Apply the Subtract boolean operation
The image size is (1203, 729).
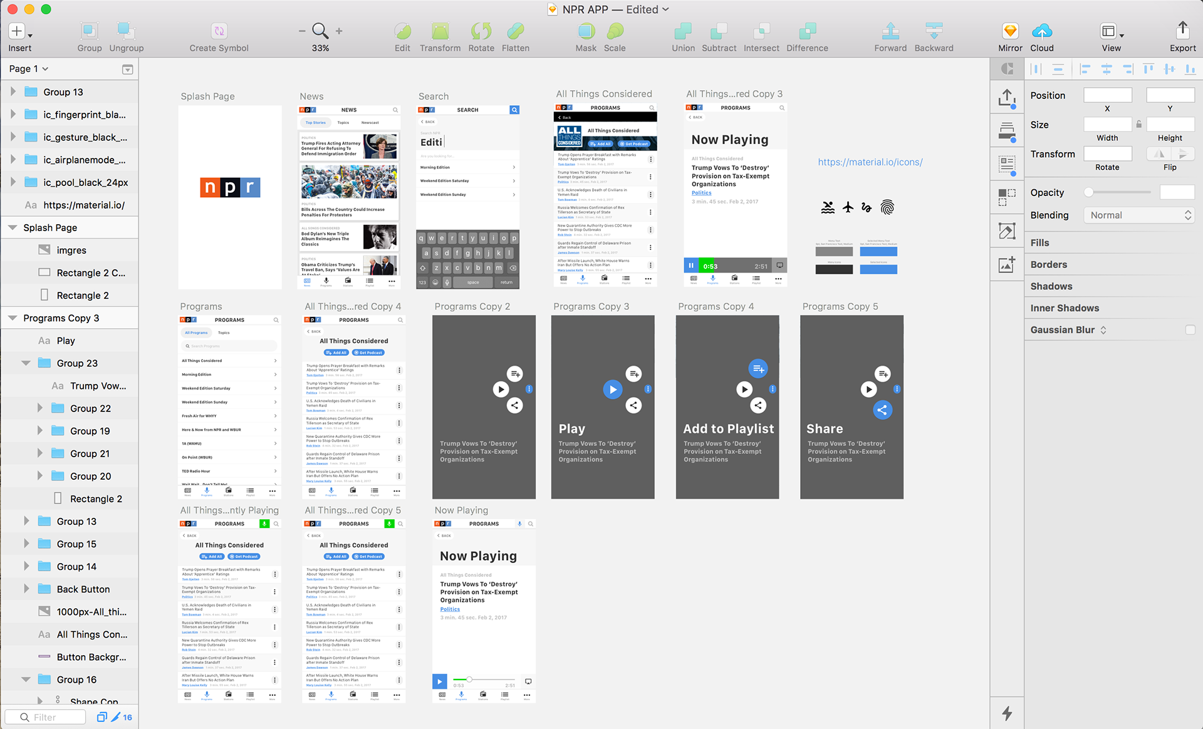point(719,31)
